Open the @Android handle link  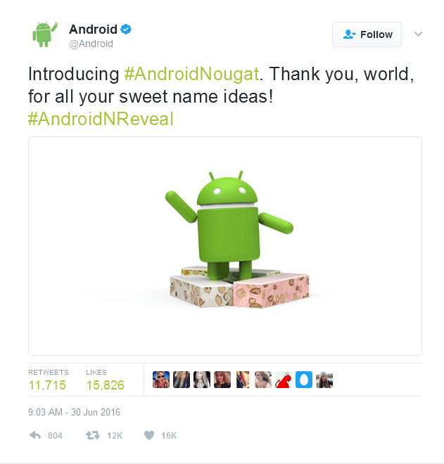tap(91, 44)
